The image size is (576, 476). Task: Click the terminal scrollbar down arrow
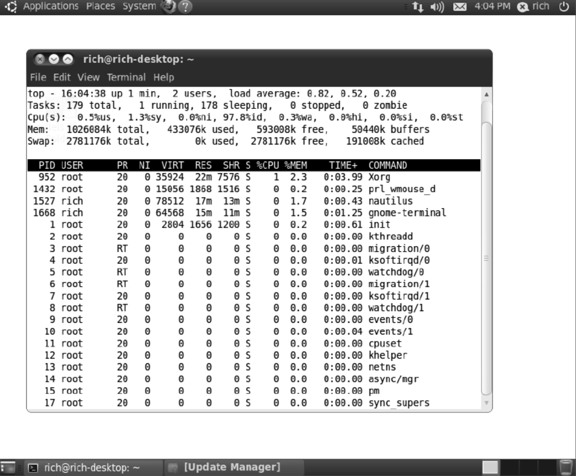[487, 403]
